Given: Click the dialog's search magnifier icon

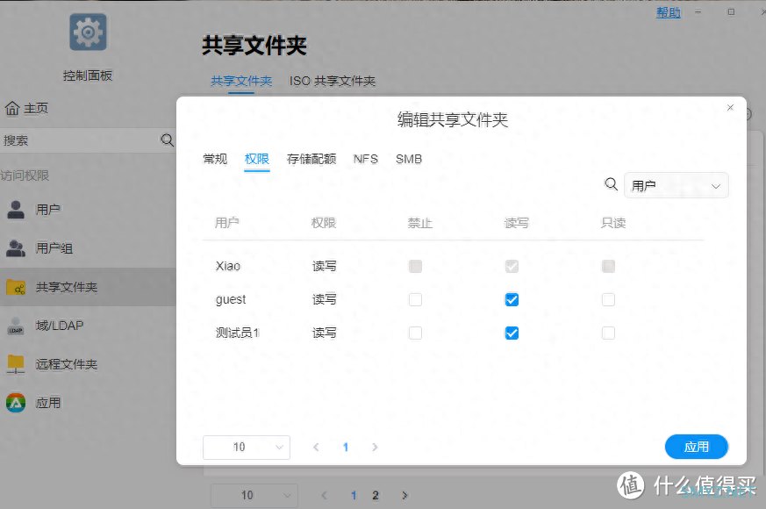Looking at the screenshot, I should [612, 184].
